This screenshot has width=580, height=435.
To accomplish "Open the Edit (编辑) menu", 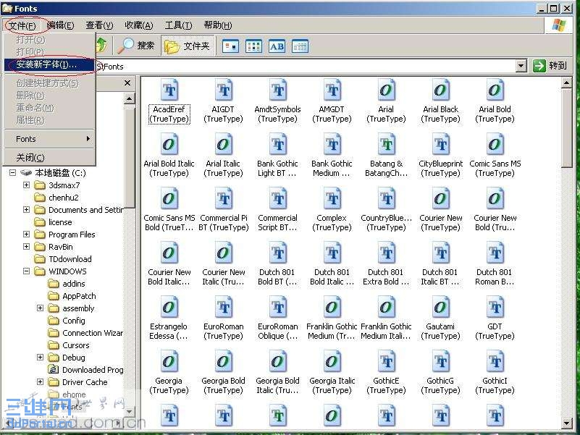I will (60, 25).
